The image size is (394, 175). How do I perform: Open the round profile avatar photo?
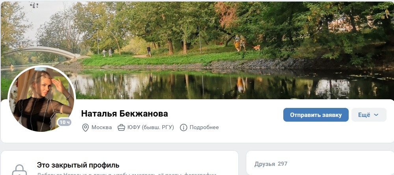coord(42,99)
